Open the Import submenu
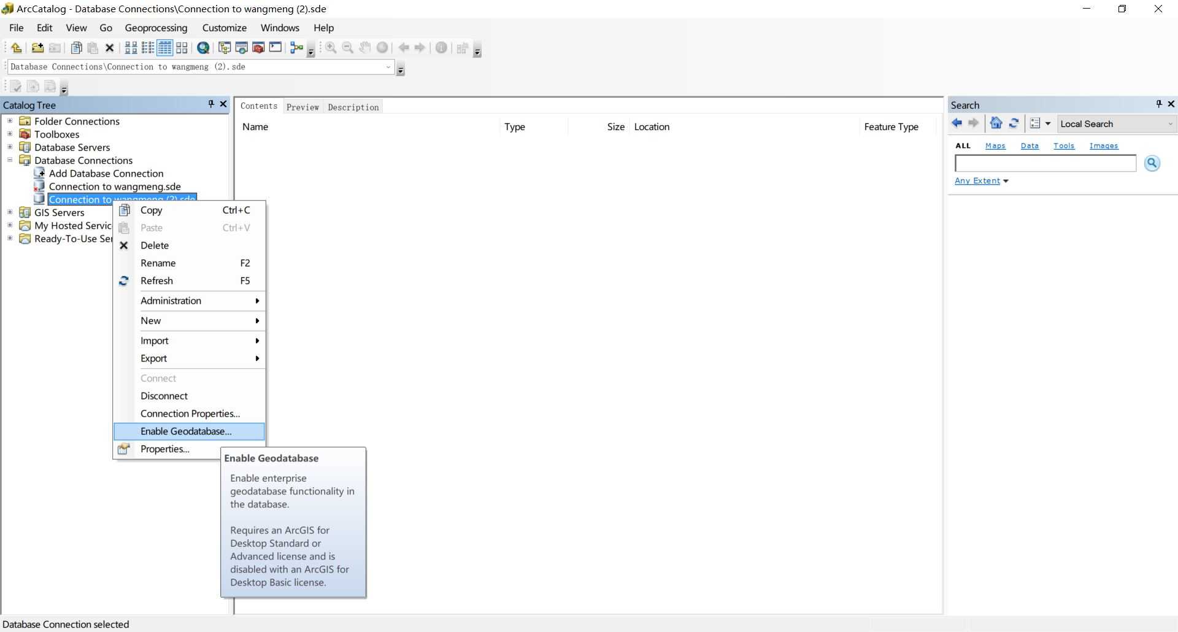 (x=189, y=341)
